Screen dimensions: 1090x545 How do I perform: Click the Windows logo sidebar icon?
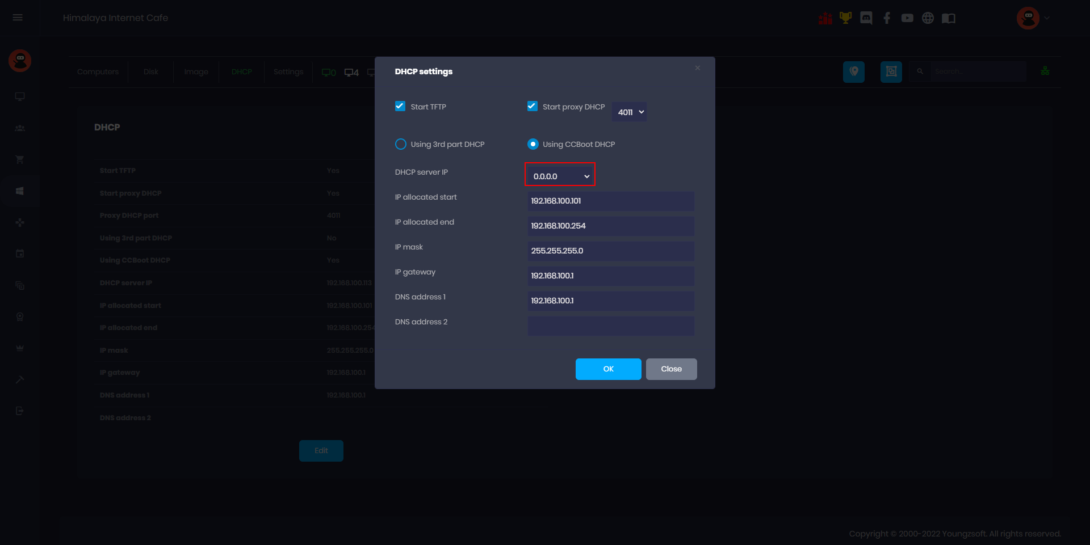pyautogui.click(x=20, y=191)
